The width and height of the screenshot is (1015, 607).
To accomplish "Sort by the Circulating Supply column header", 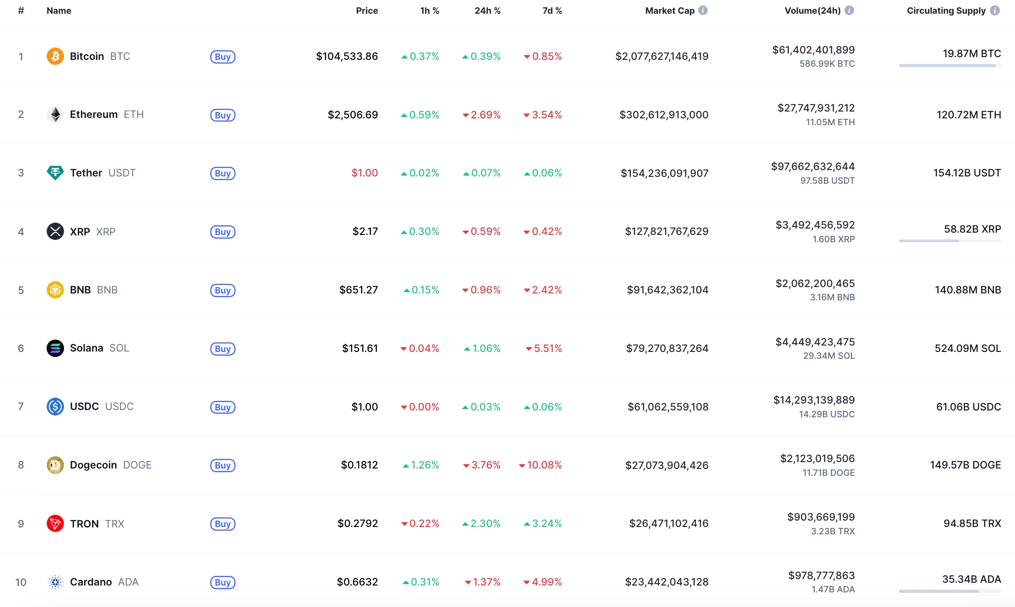I will pyautogui.click(x=946, y=11).
